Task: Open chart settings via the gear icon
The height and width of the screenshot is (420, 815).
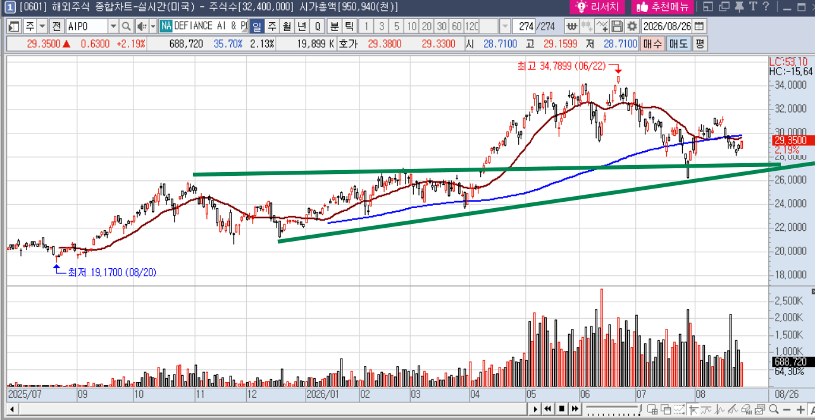Action: tap(632, 27)
